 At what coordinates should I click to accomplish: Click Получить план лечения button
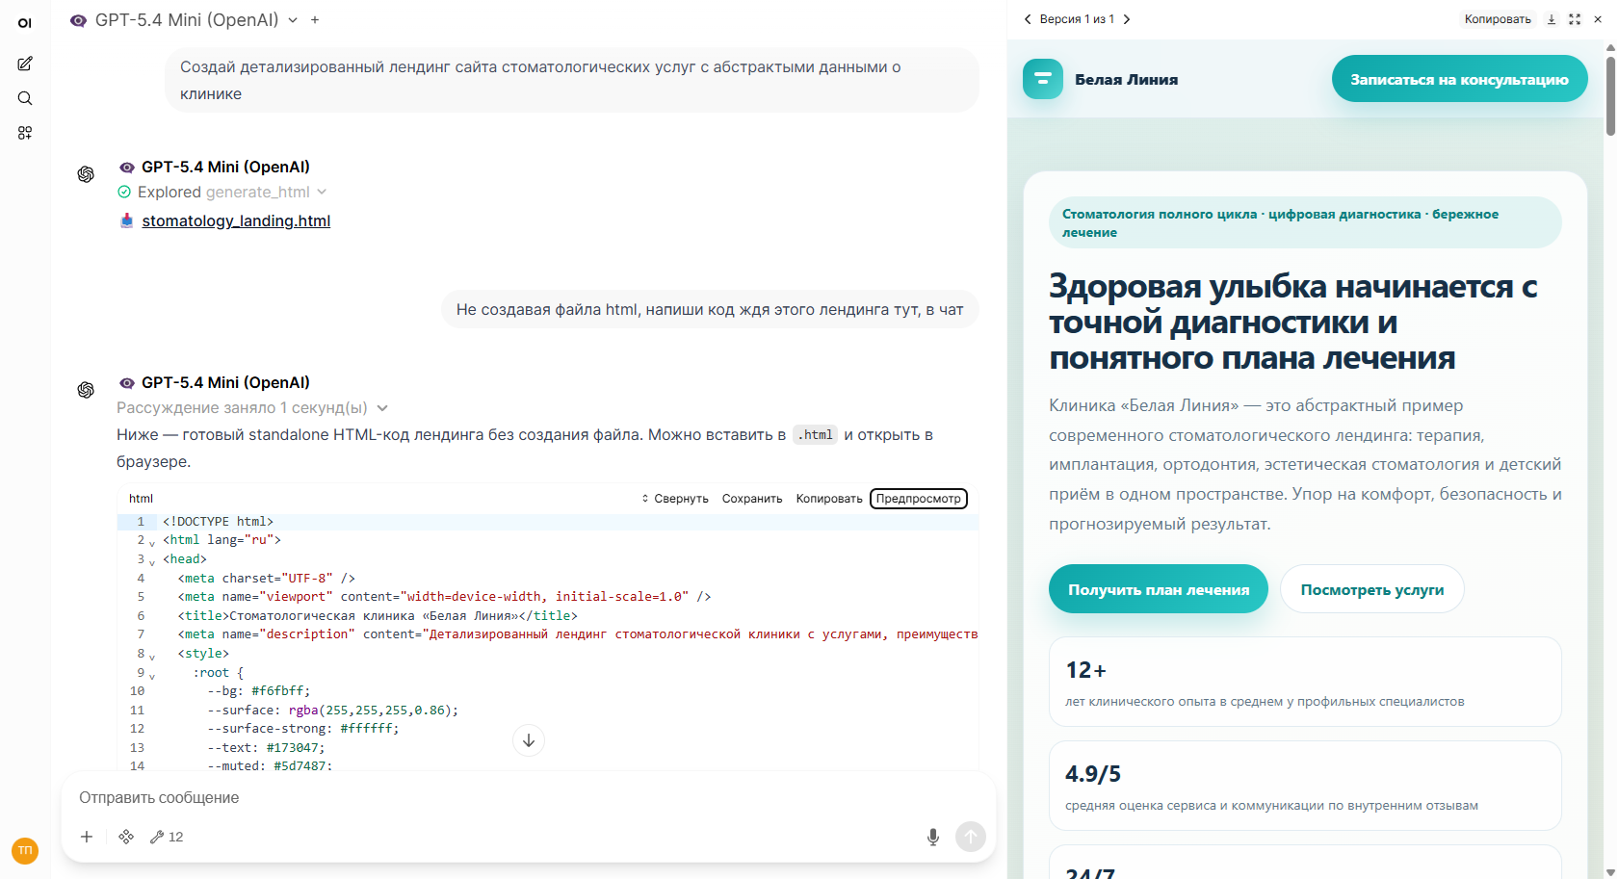pos(1159,589)
